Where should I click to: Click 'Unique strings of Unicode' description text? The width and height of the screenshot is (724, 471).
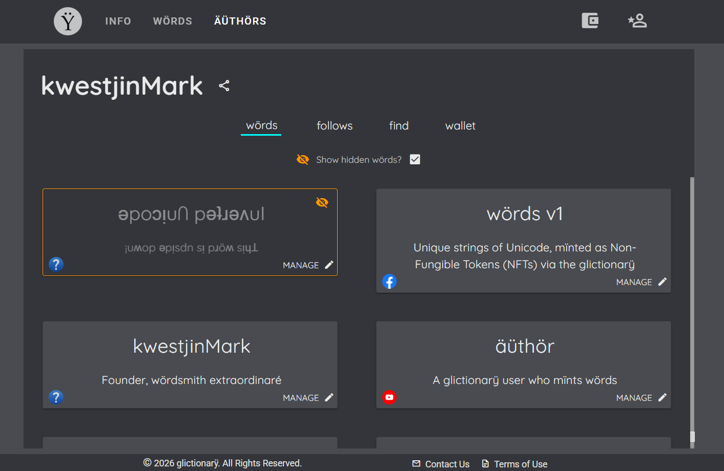coord(525,256)
